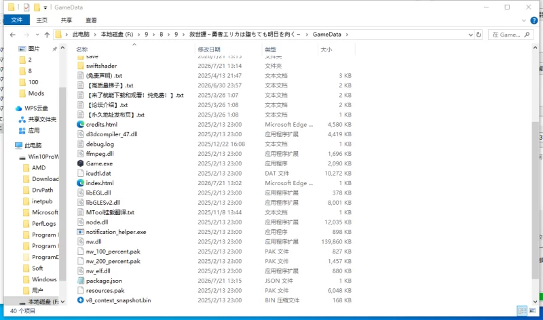
Task: Expand the ribbon with the chevron
Action: (x=523, y=20)
